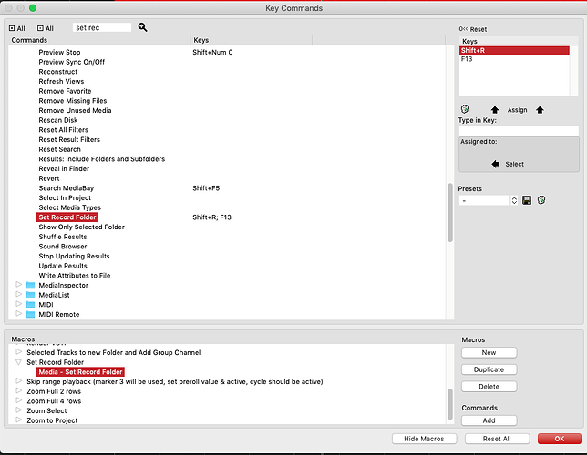Click the New macro button
Screen dimensions: 587x455
(489, 352)
